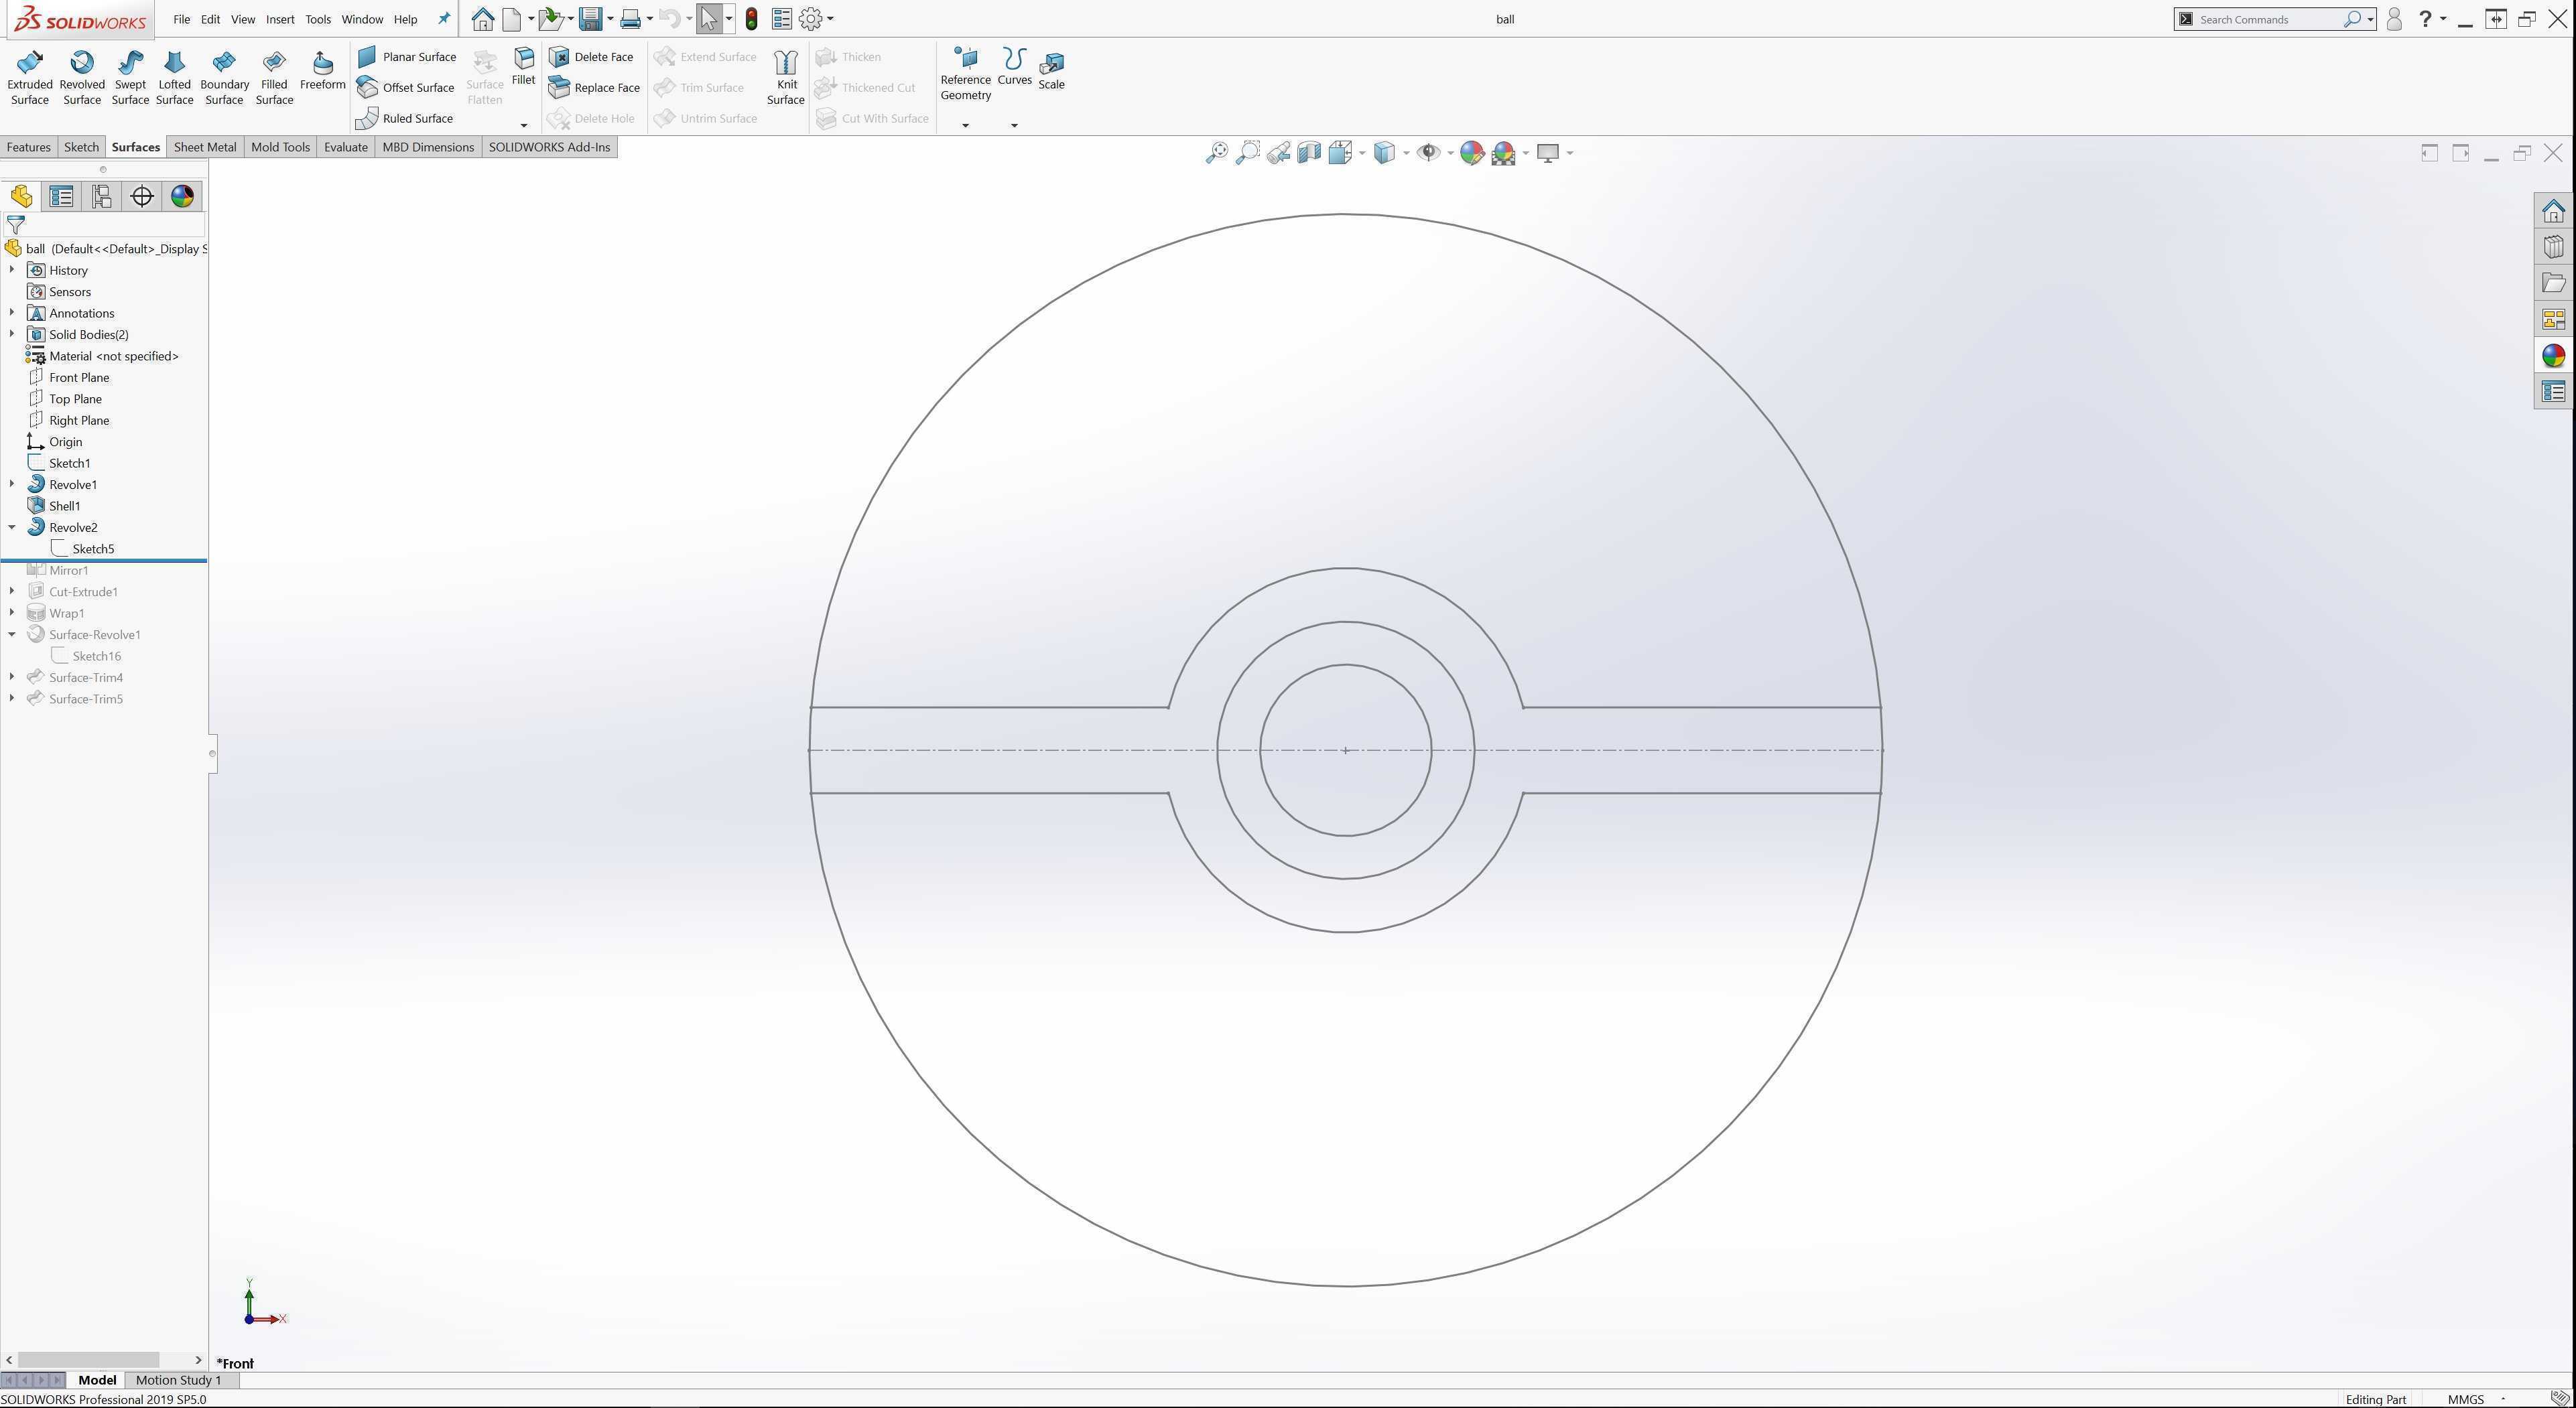Open the FeatureManager Design Tree tab
The image size is (2576, 1408).
pyautogui.click(x=21, y=197)
